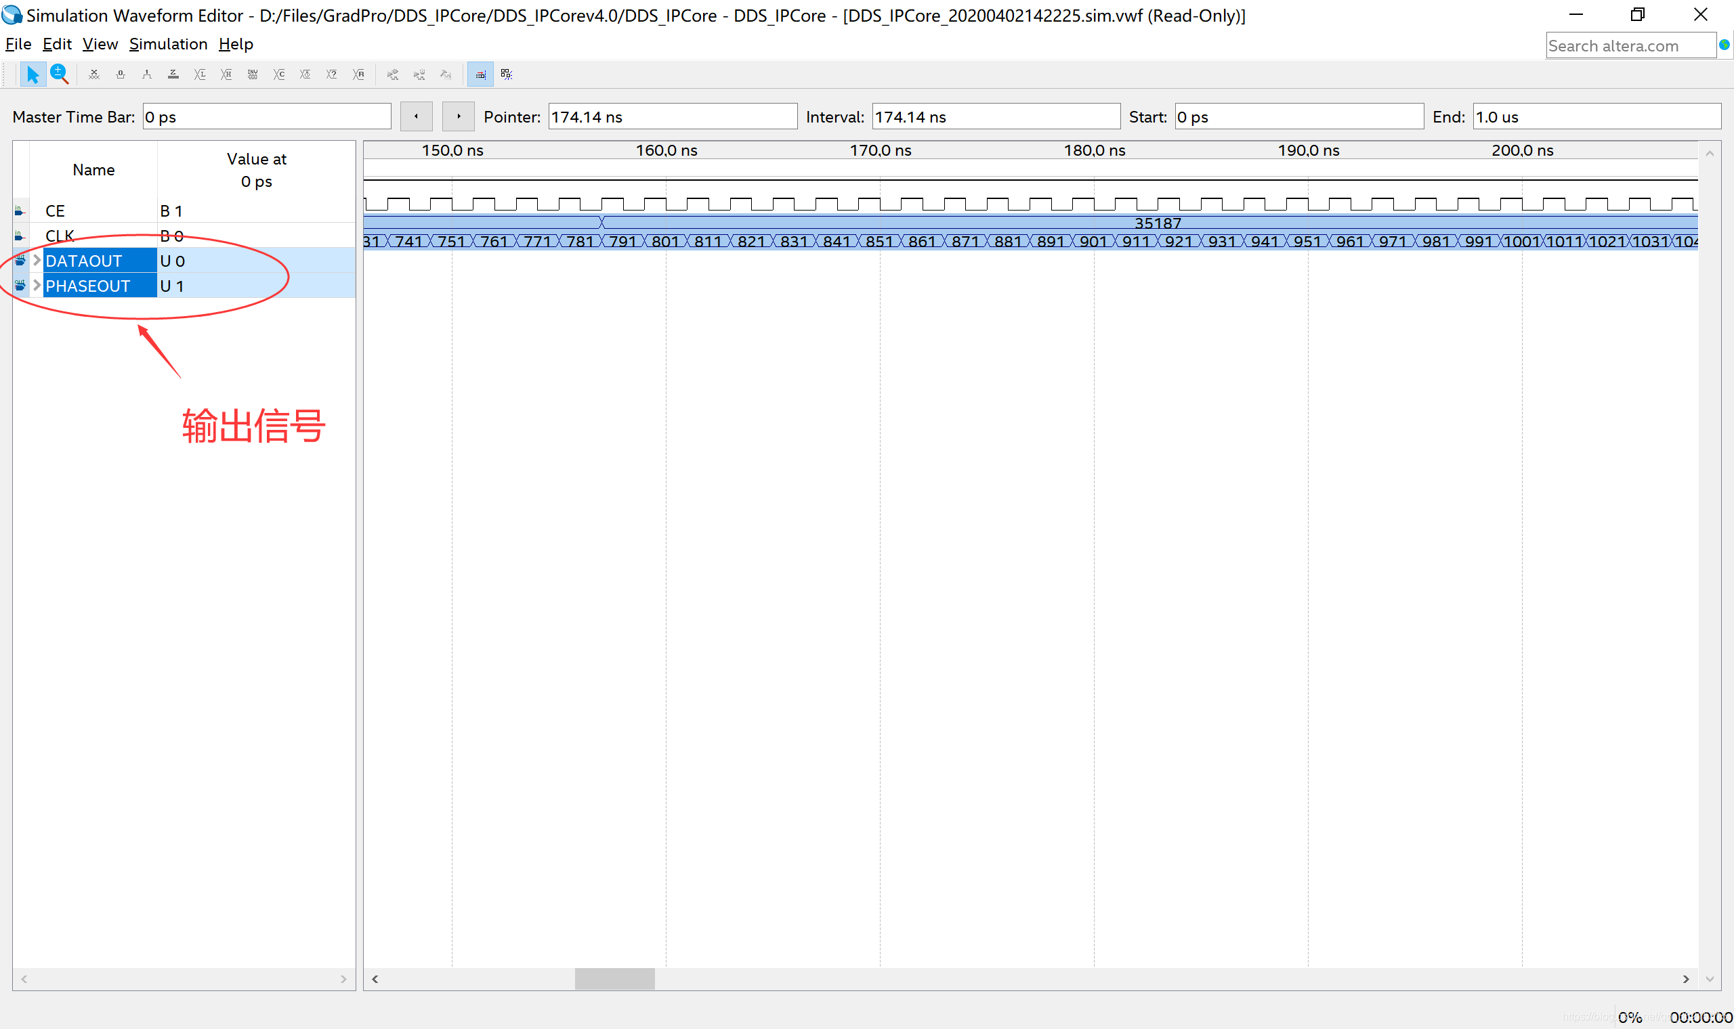
Task: Click the Random Values (XR) icon
Action: [358, 74]
